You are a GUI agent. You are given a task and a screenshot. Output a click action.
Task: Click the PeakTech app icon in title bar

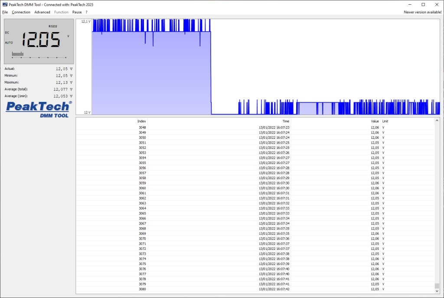click(x=5, y=4)
